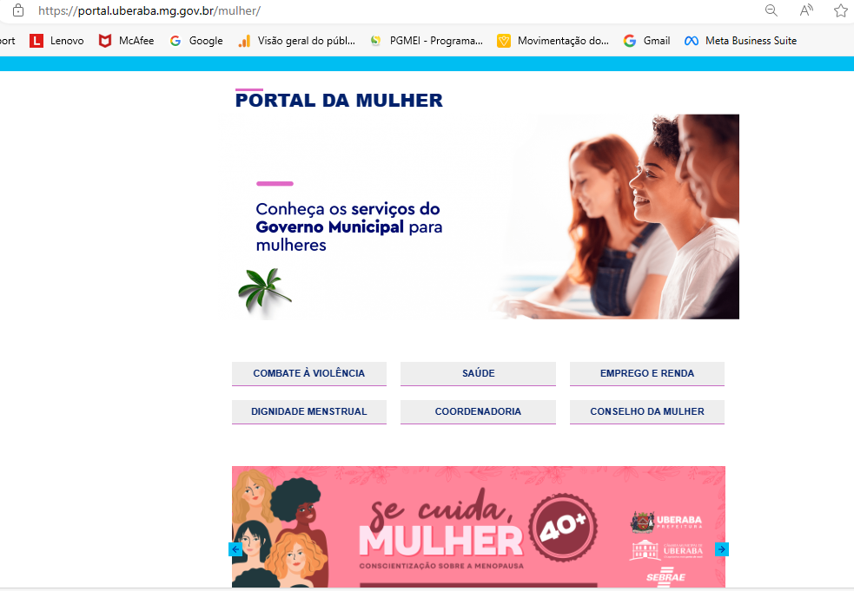854x591 pixels.
Task: Open the SAÚDE section
Action: [x=478, y=374]
